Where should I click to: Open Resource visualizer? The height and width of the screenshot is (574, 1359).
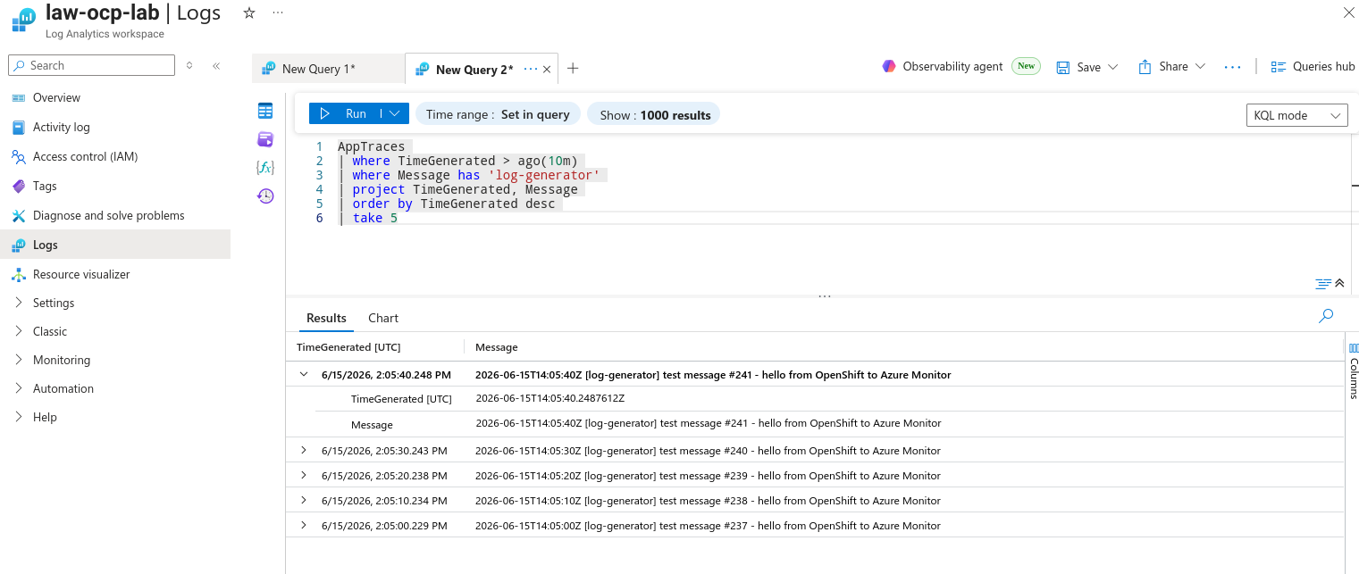(81, 274)
